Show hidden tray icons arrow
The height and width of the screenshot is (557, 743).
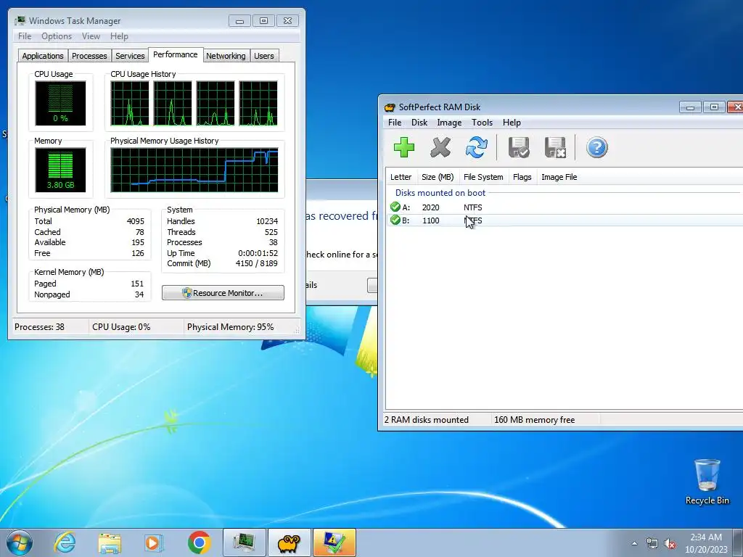click(634, 543)
